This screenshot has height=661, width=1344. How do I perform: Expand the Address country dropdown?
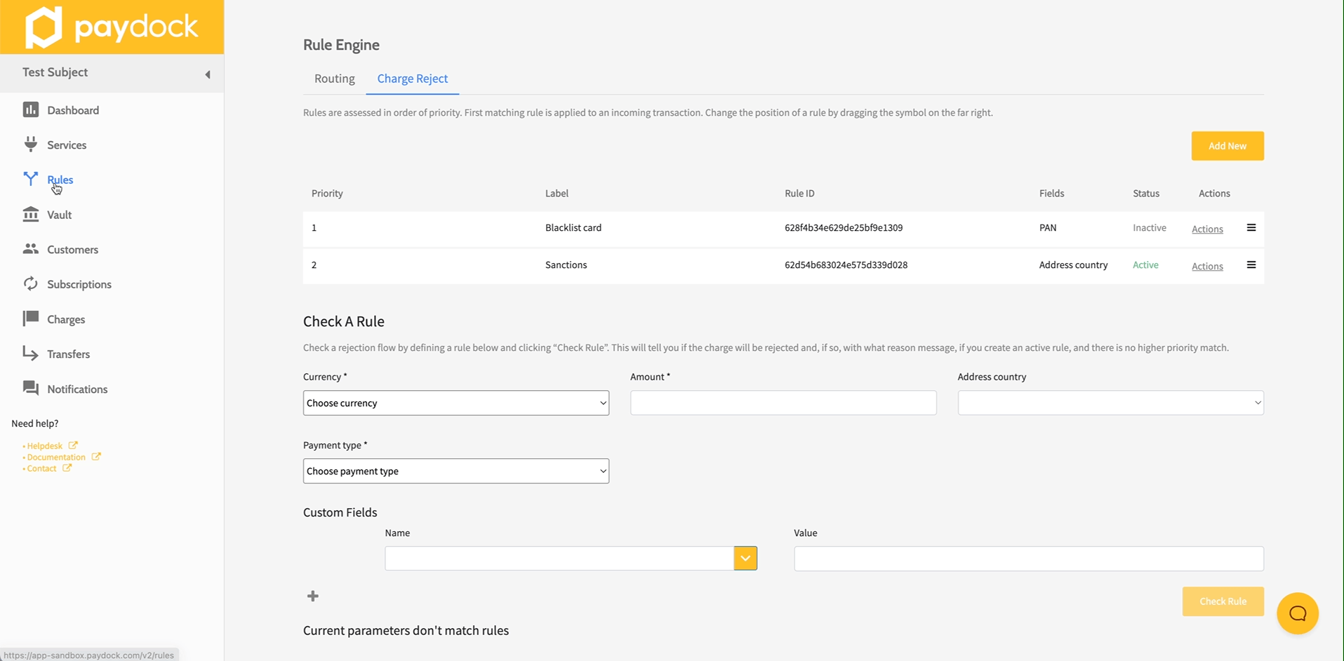point(1110,403)
